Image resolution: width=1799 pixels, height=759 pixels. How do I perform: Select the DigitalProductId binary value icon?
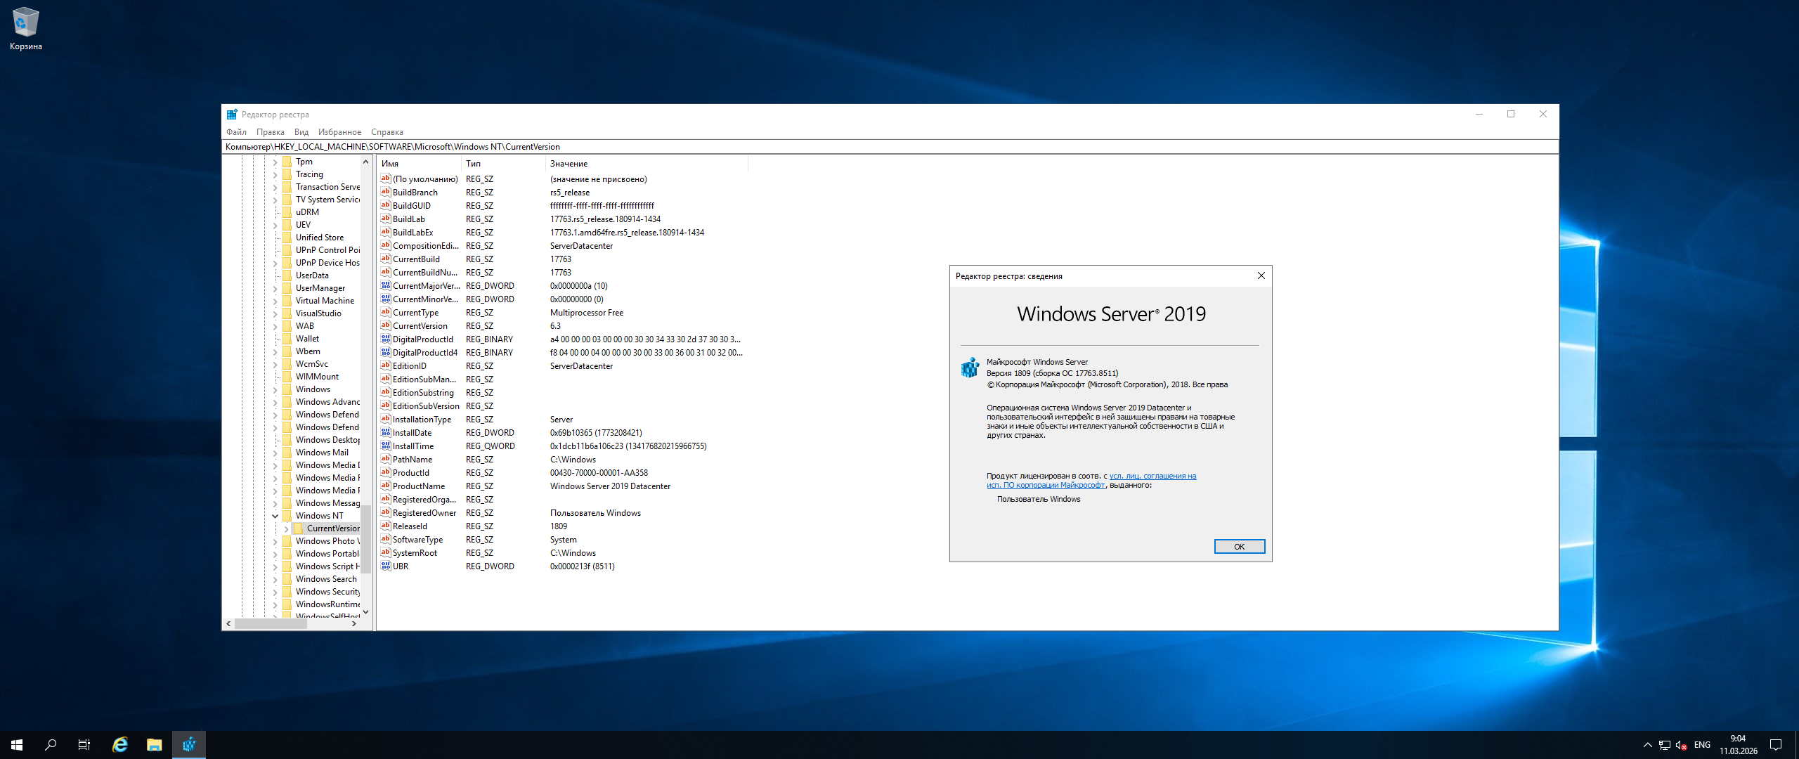click(386, 339)
